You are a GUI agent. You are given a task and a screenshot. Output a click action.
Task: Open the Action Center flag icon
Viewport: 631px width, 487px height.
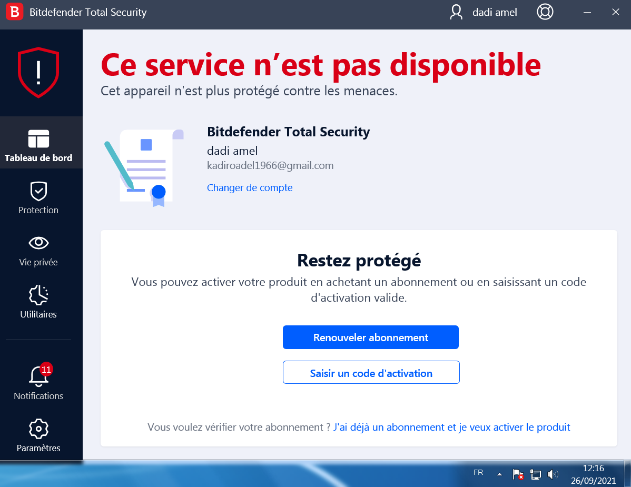click(518, 474)
